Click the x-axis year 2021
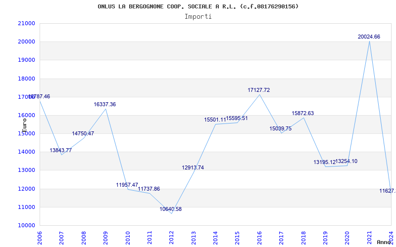The width and height of the screenshot is (396, 247). 369,238
